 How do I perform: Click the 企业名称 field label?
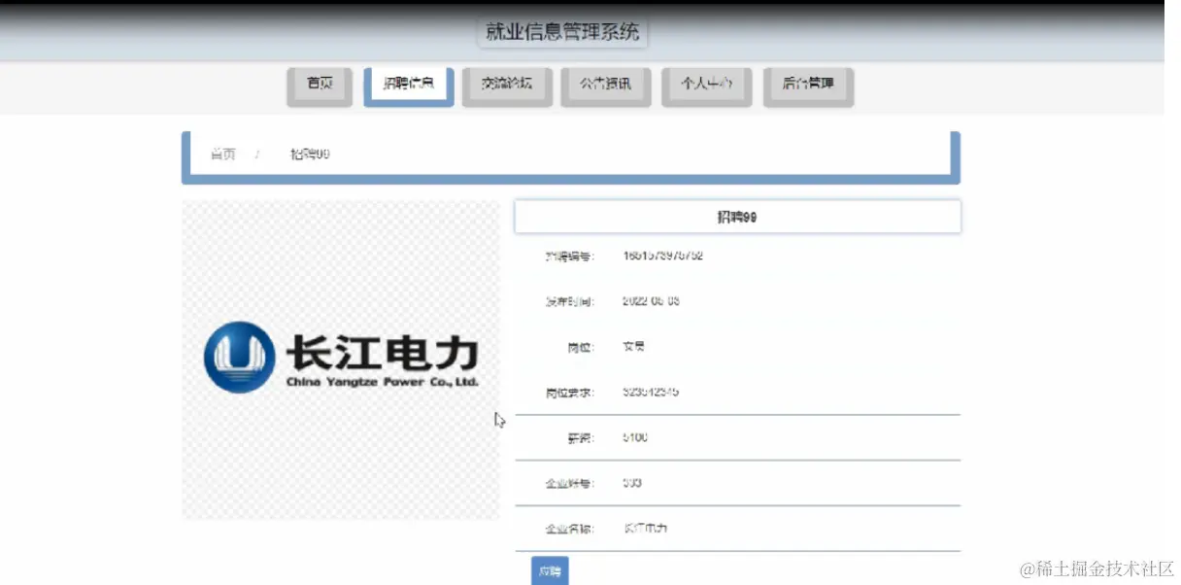(569, 530)
